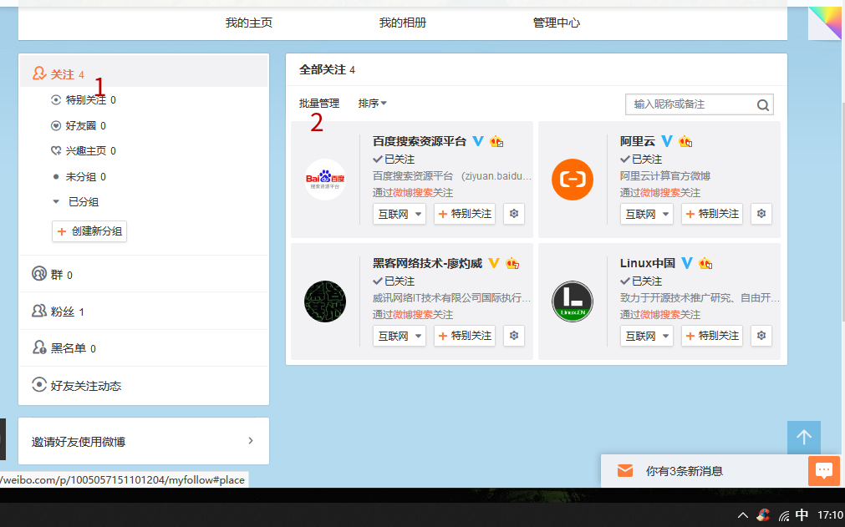
Task: Click verified V badge of Linux中国
Action: tap(686, 263)
